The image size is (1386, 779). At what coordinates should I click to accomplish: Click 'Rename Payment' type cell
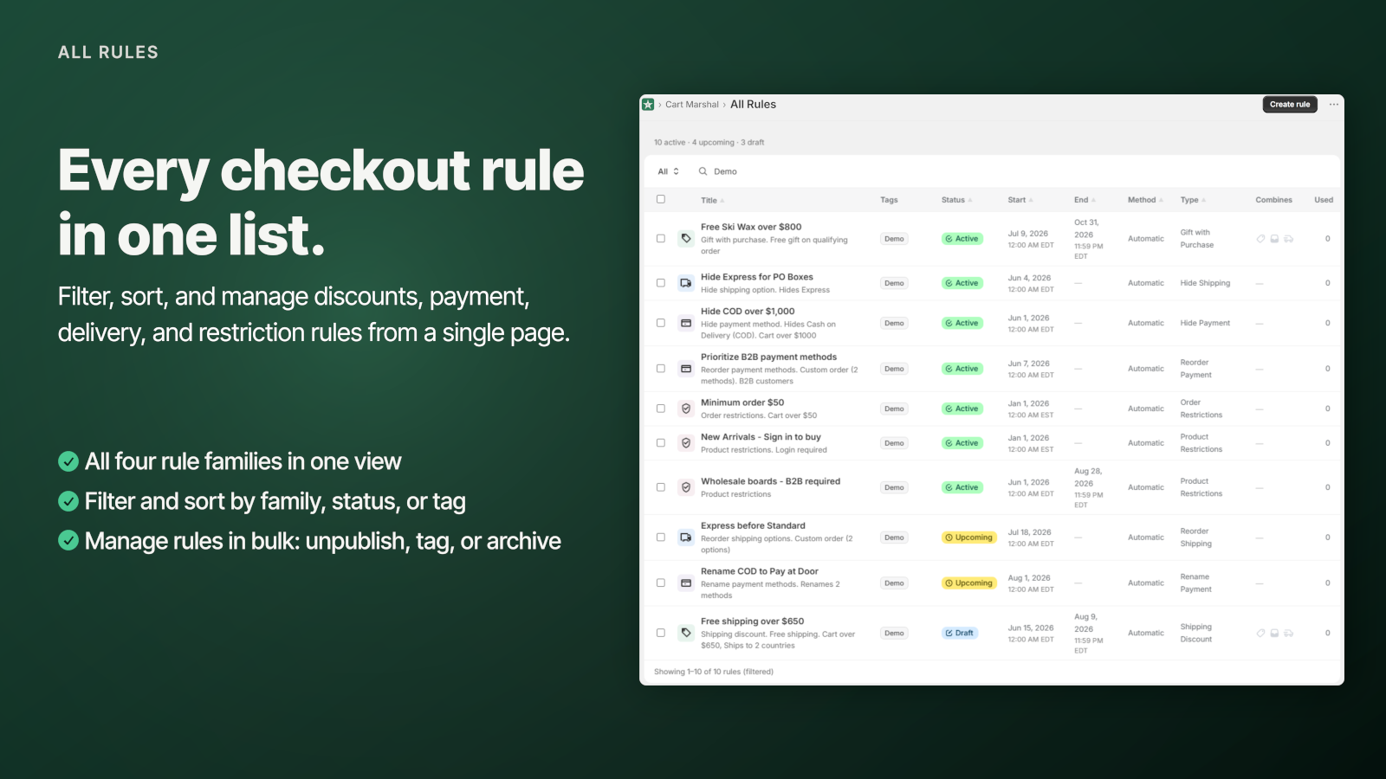1195,583
